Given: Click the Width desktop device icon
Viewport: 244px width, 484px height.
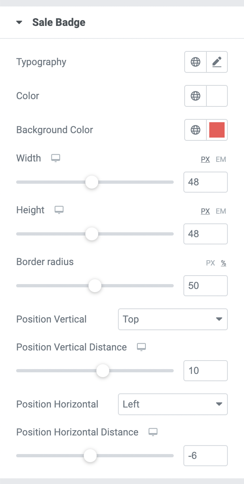Looking at the screenshot, I should pyautogui.click(x=56, y=158).
